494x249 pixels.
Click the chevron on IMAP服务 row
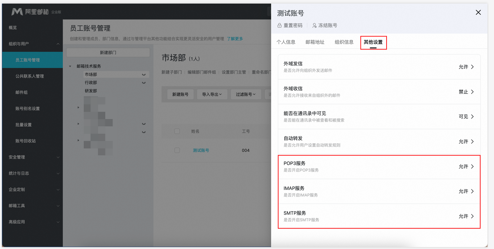coord(472,191)
